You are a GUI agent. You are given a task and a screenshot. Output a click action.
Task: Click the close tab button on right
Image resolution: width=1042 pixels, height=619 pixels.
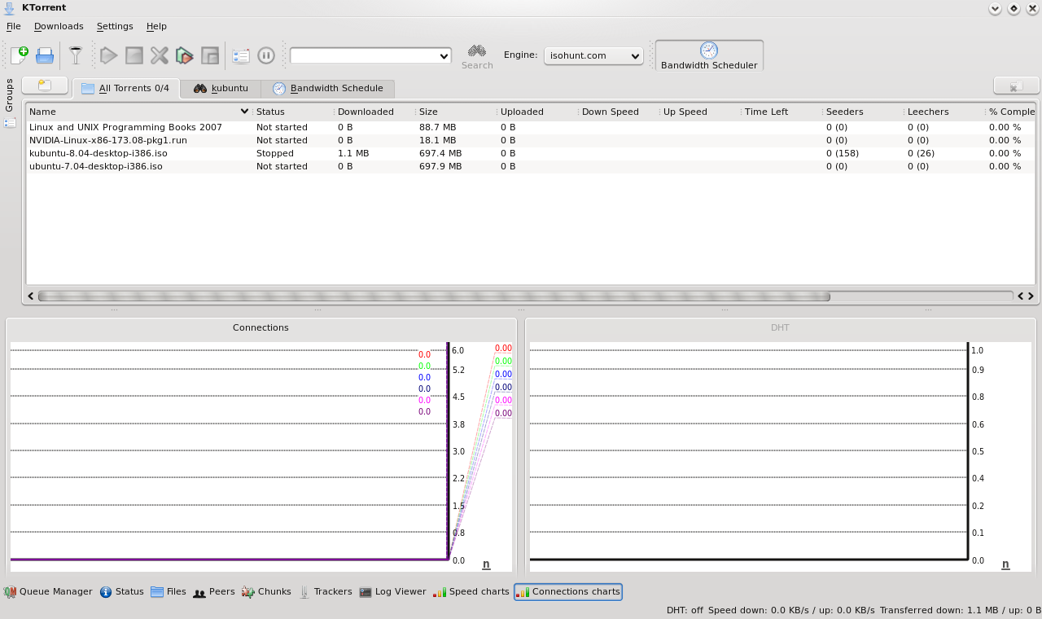point(1016,86)
